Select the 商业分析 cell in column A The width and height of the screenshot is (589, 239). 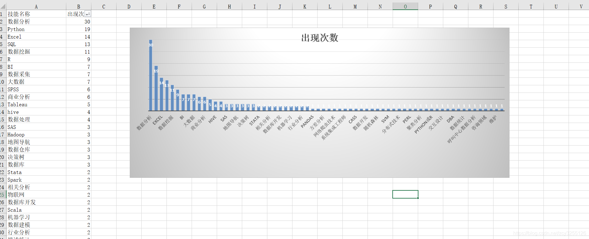coord(36,97)
